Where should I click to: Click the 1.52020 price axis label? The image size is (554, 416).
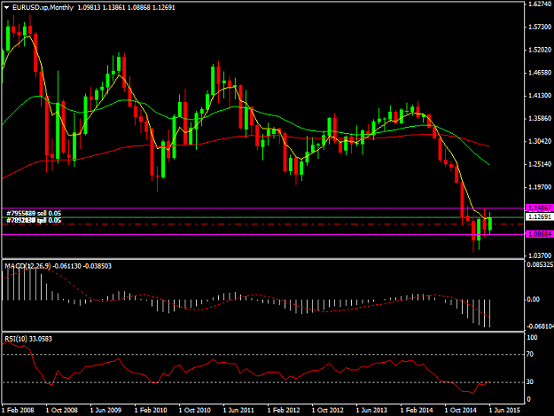pos(540,50)
